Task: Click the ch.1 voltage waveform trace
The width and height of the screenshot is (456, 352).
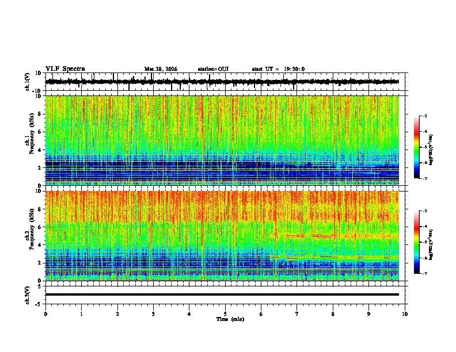Action: pos(222,82)
